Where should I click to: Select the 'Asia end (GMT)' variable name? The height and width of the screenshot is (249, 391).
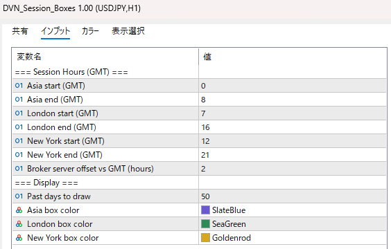click(x=55, y=100)
